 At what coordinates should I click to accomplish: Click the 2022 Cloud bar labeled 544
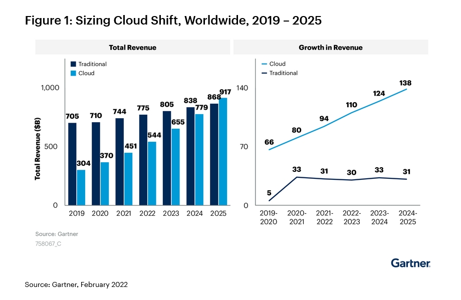coord(152,173)
